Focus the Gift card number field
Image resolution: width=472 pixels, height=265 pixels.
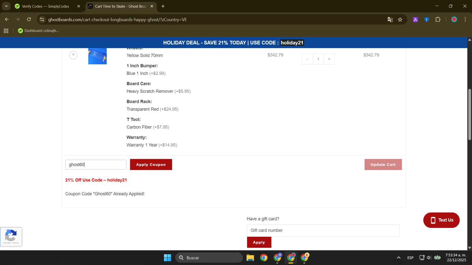[x=323, y=230]
